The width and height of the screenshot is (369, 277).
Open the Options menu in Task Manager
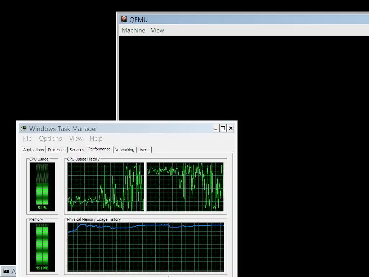(50, 138)
